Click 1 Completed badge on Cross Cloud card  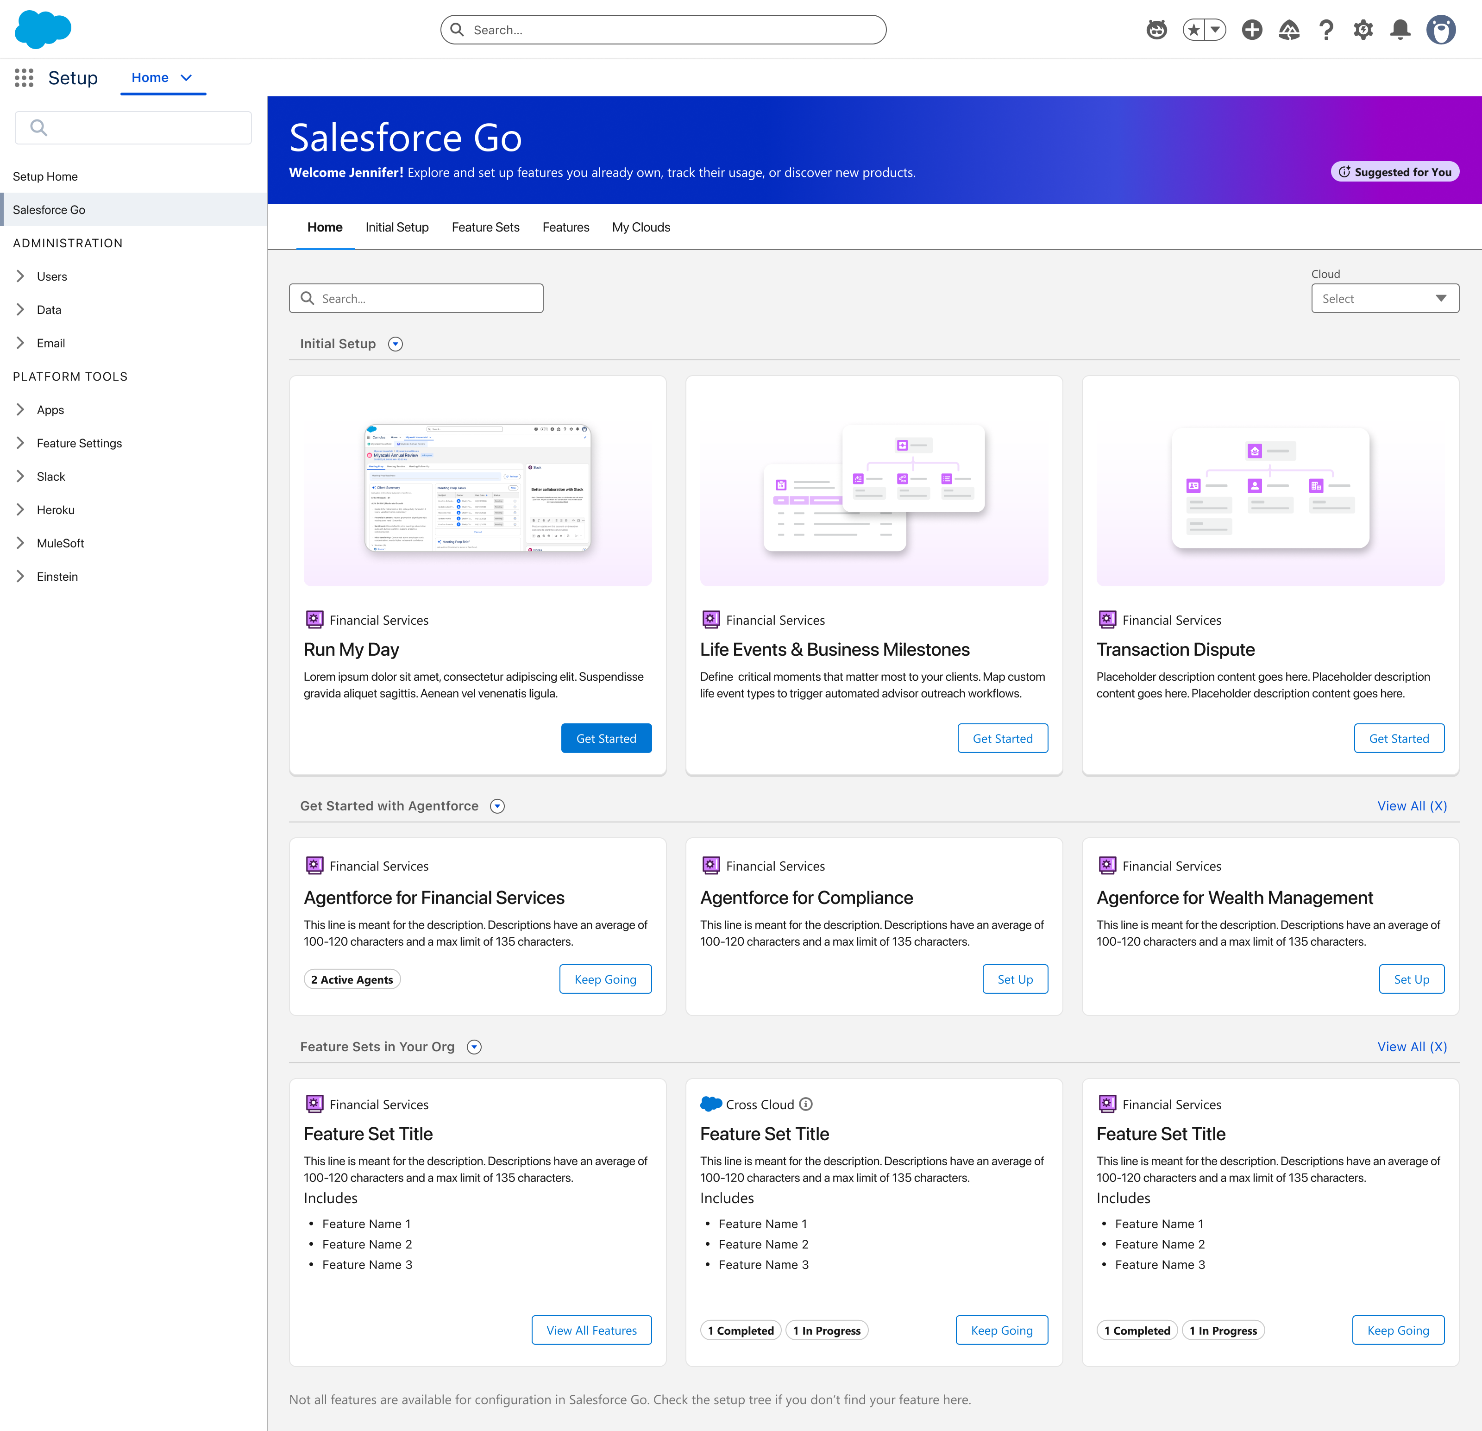tap(741, 1331)
